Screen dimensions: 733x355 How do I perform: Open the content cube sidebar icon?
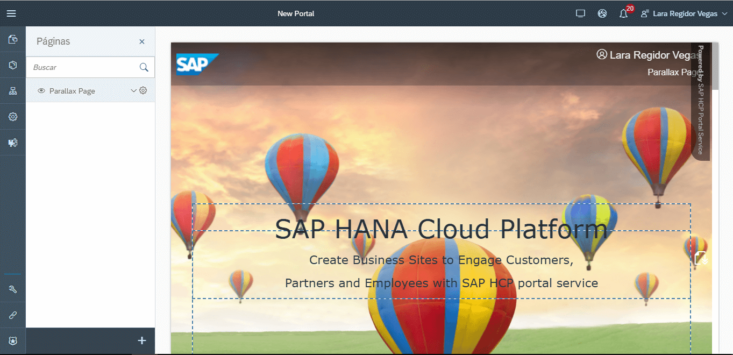point(13,65)
